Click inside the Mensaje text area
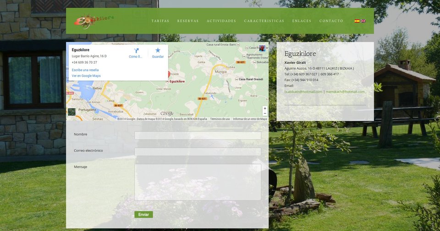Viewport: 440px width, 231px height. [x=198, y=182]
